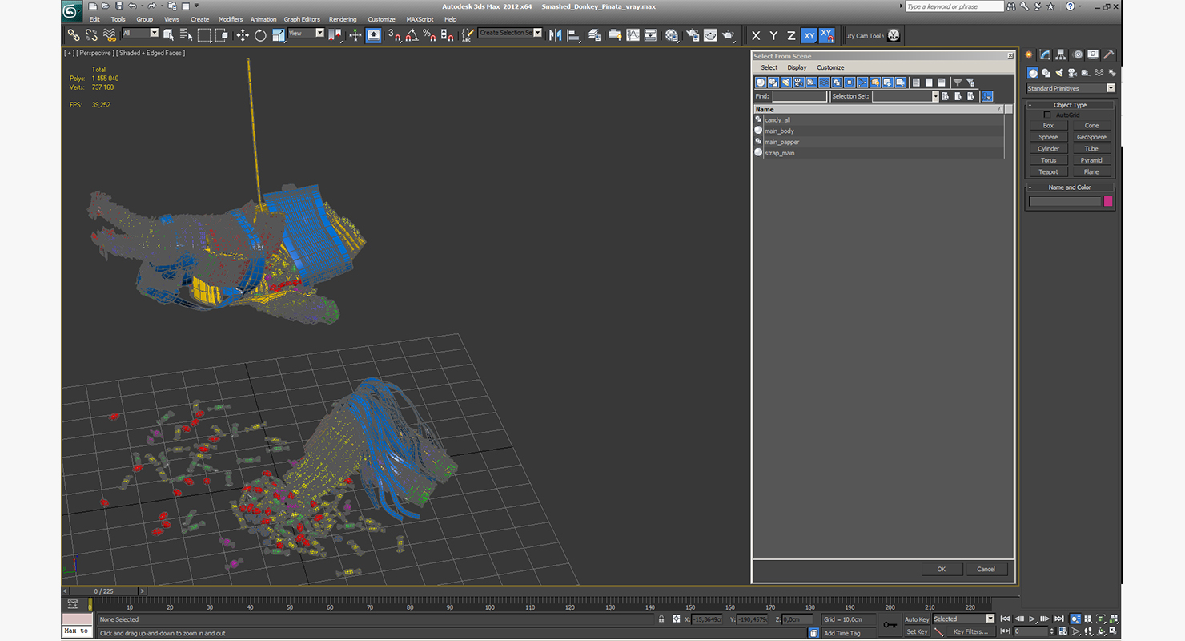This screenshot has width=1185, height=641.
Task: Enable the AutoGrid checkbox
Action: [1047, 115]
